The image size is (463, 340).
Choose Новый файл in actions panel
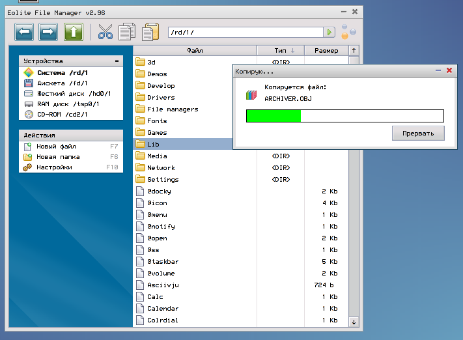click(56, 147)
